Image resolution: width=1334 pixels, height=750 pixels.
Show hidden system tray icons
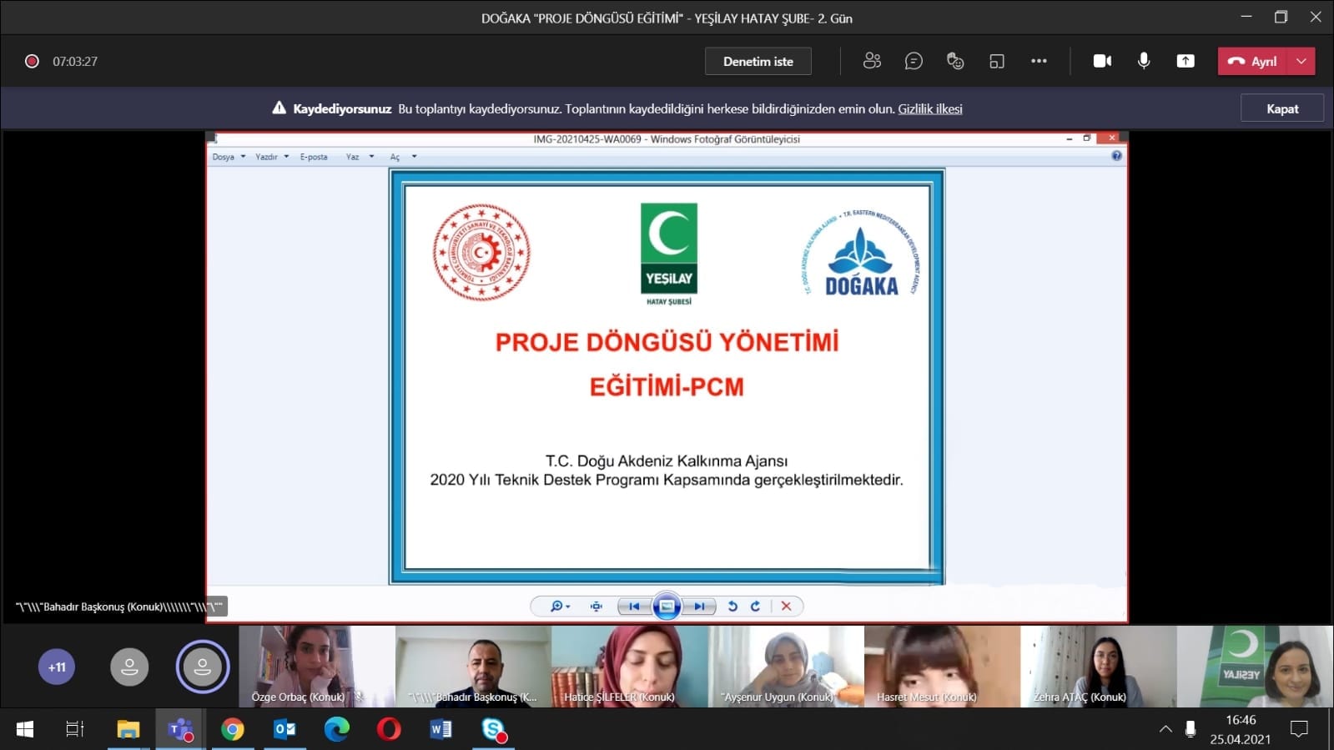pos(1165,729)
